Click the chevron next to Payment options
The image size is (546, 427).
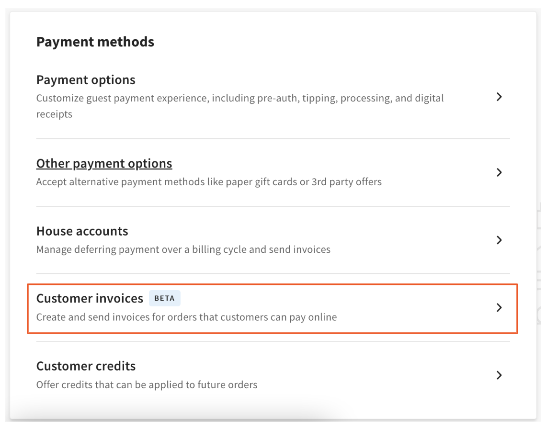pyautogui.click(x=499, y=97)
